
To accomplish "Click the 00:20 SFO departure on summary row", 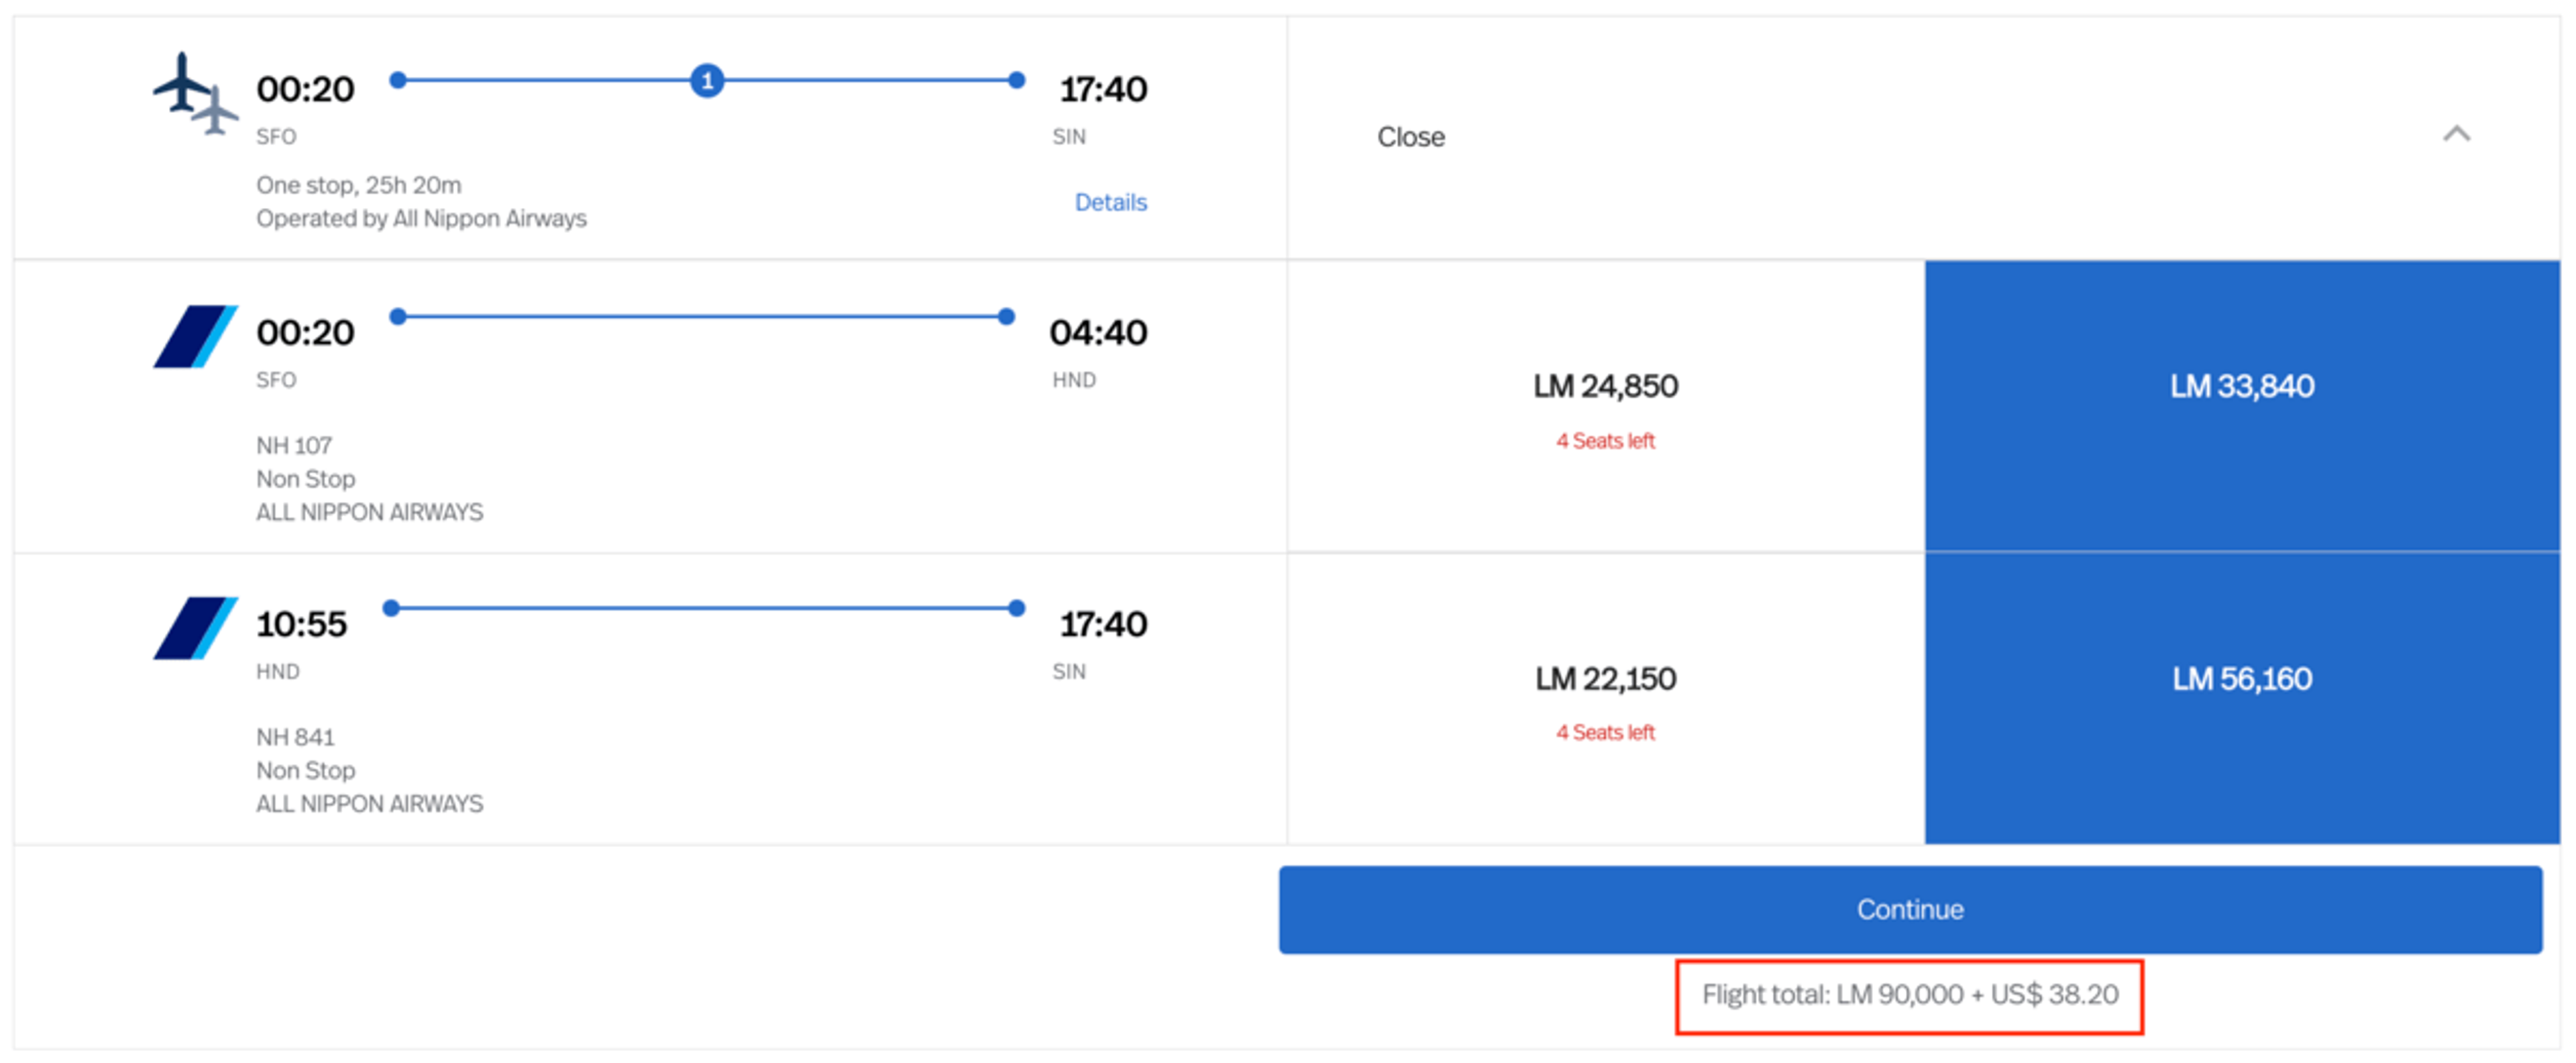I will [305, 89].
